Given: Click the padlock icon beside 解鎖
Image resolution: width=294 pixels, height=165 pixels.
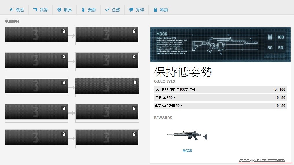Looking at the screenshot, I should 155,10.
